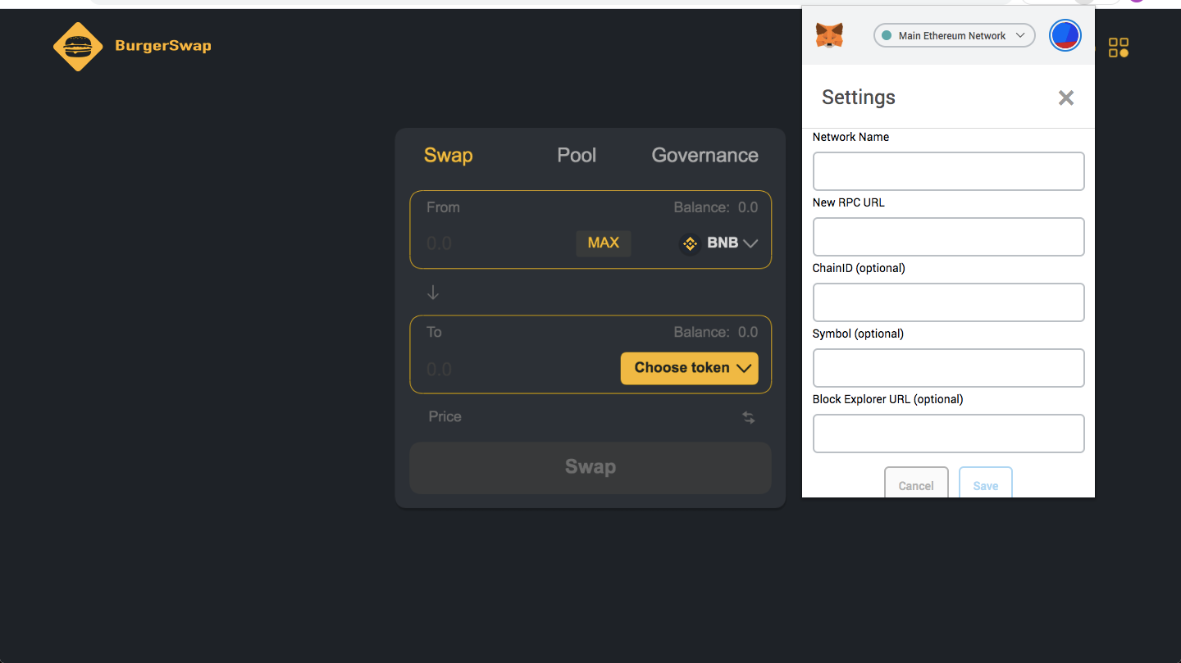Image resolution: width=1181 pixels, height=663 pixels.
Task: Click the BurgerSwap brand name link
Action: pos(163,46)
